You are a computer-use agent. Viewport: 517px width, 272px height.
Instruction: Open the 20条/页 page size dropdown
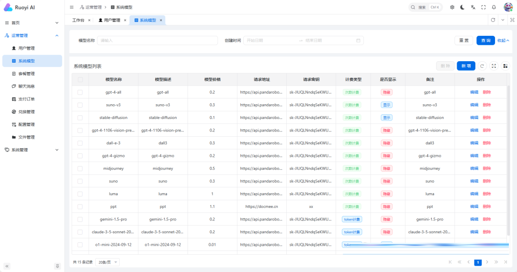[x=108, y=262]
